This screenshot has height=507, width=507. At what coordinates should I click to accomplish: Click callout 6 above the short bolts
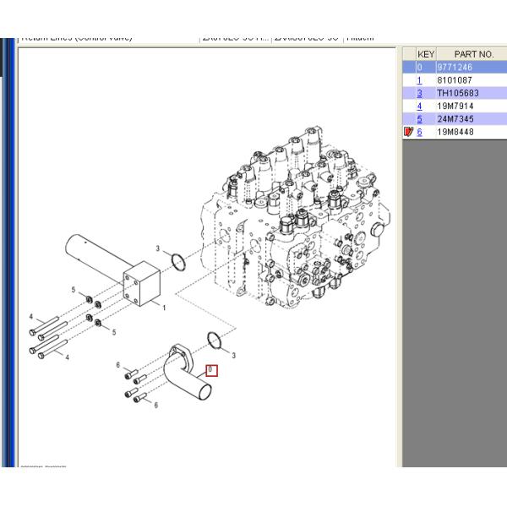(x=118, y=364)
